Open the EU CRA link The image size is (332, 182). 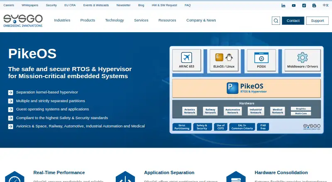[x=70, y=5]
